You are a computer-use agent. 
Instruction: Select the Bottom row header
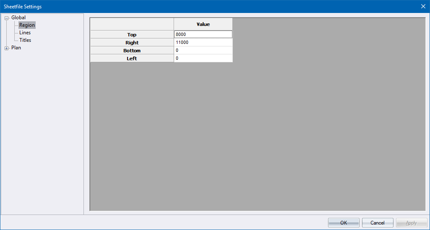132,51
